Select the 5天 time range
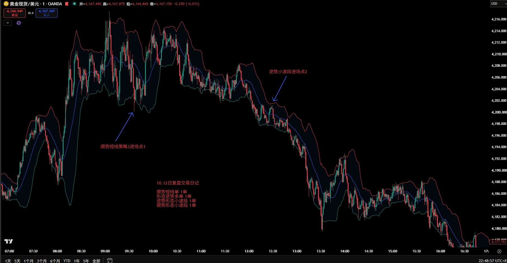 17,261
